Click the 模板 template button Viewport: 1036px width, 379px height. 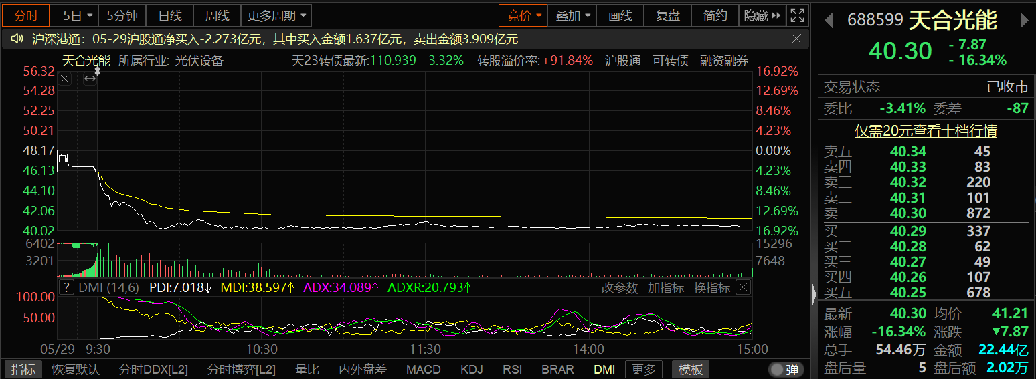pyautogui.click(x=691, y=369)
